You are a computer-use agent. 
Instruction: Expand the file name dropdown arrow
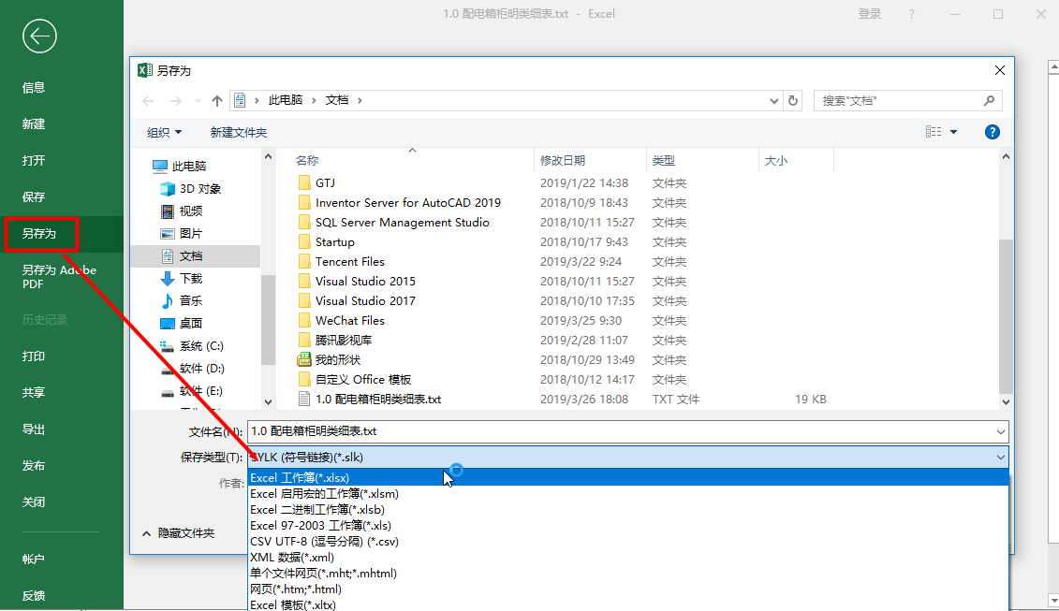pyautogui.click(x=1000, y=431)
